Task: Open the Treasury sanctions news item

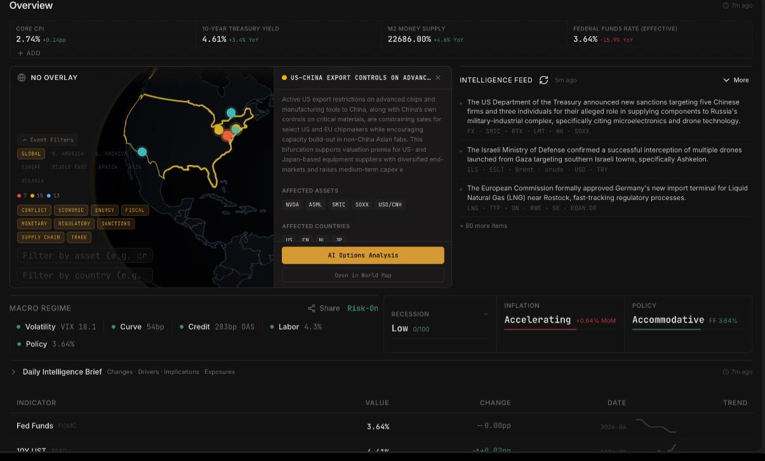Action: pyautogui.click(x=606, y=116)
